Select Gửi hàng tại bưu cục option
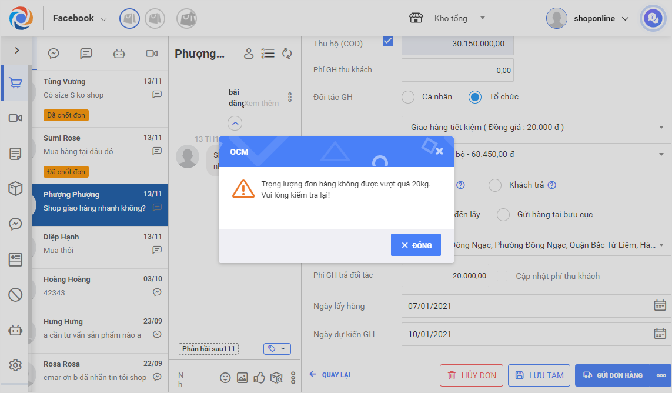Image resolution: width=672 pixels, height=393 pixels. (x=503, y=215)
